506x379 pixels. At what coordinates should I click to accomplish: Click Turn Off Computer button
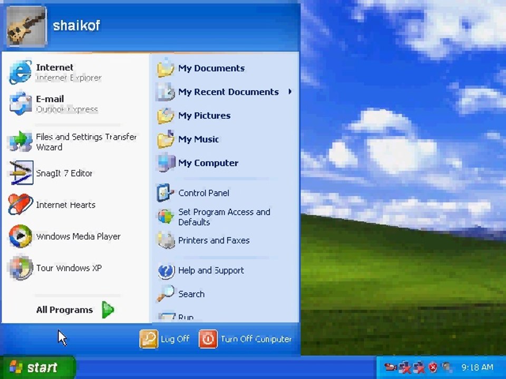tap(245, 339)
